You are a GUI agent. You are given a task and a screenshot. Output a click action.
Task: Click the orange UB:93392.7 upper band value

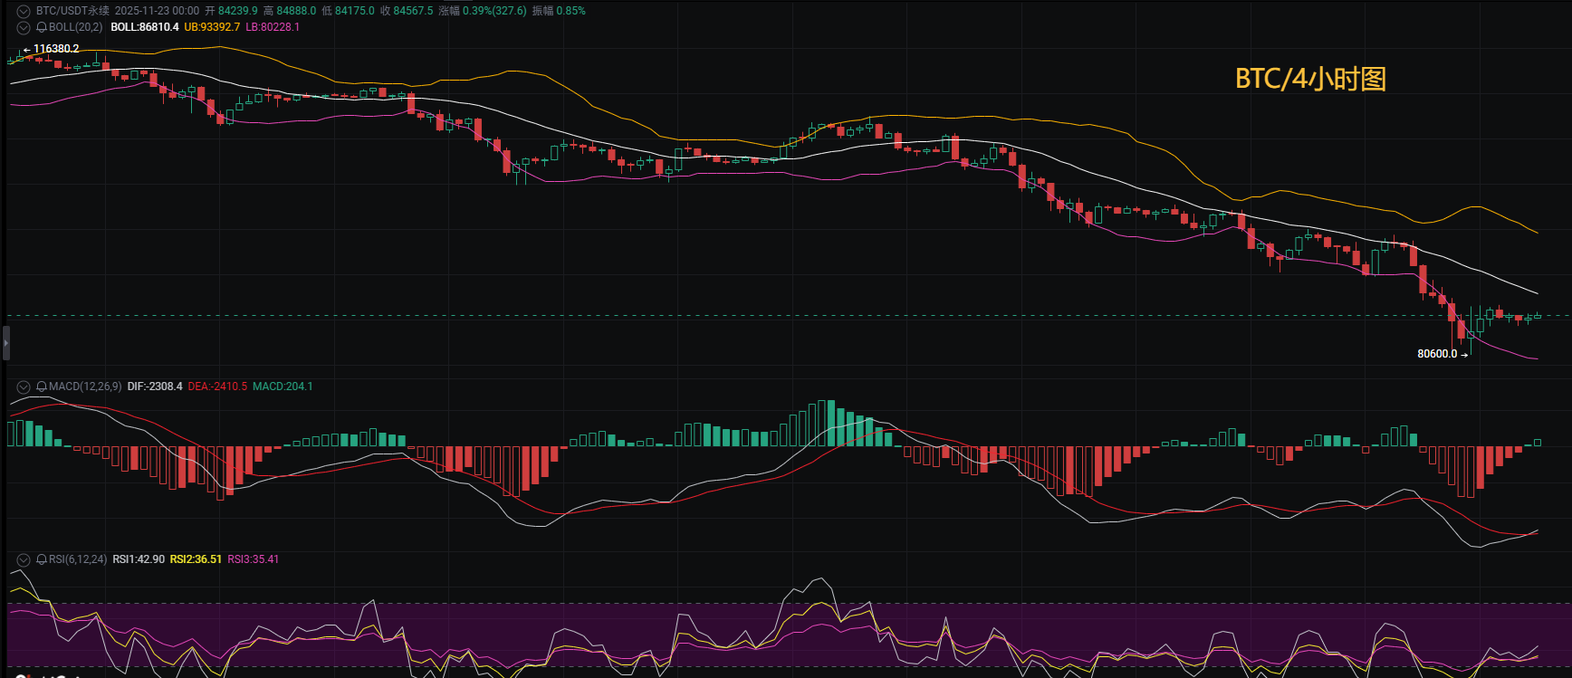pos(212,27)
